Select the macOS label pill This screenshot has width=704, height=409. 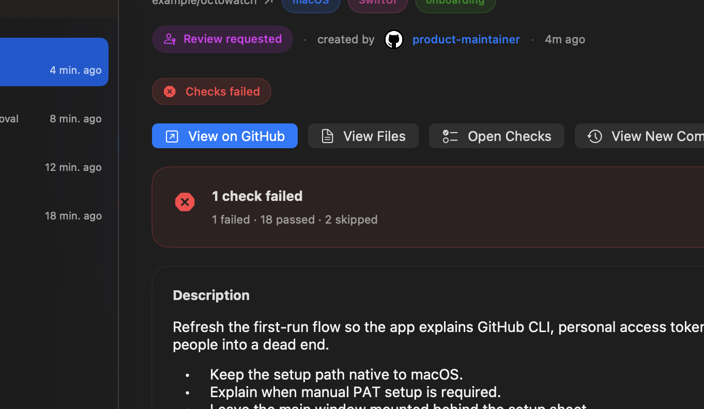(x=311, y=2)
